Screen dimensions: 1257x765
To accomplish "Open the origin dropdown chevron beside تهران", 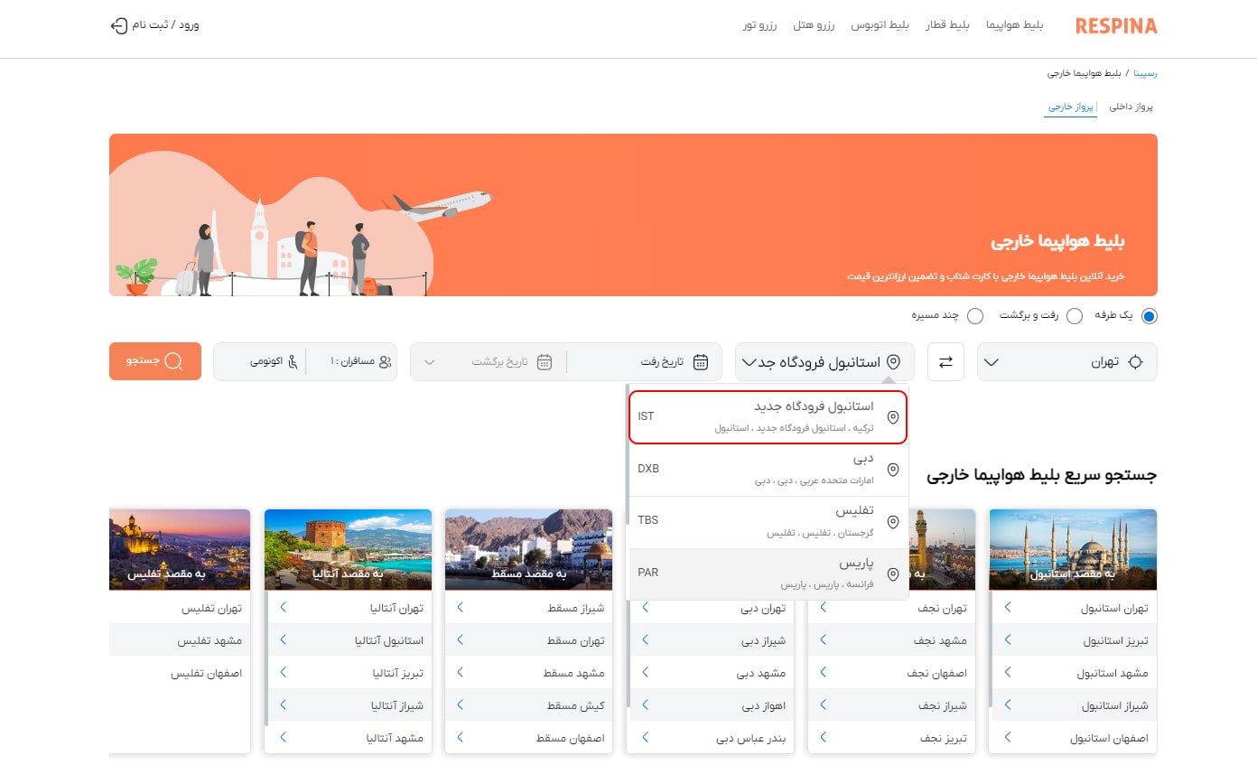I will (991, 360).
